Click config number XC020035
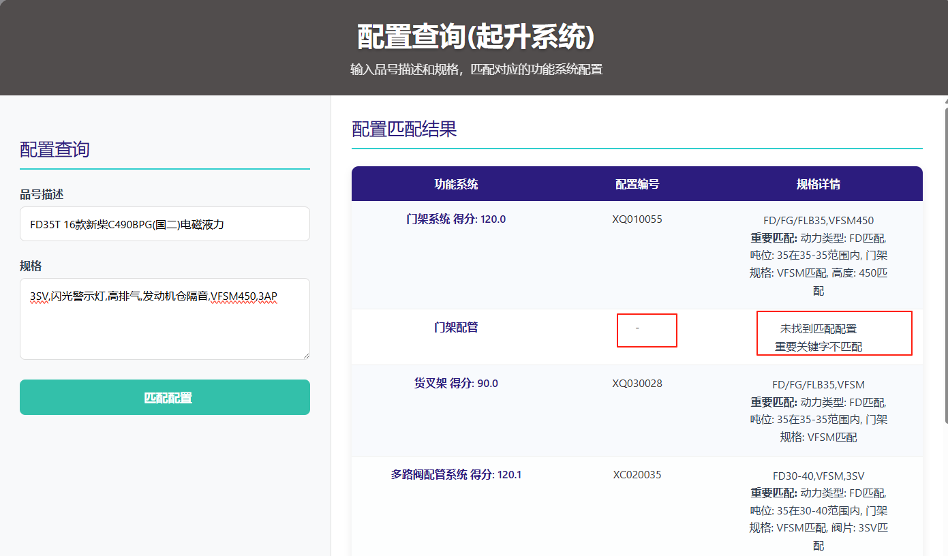 pyautogui.click(x=637, y=475)
